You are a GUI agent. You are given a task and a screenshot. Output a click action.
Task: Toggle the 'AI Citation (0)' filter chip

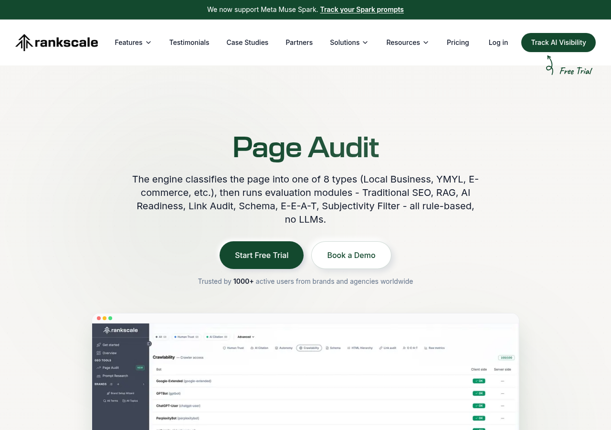click(217, 337)
